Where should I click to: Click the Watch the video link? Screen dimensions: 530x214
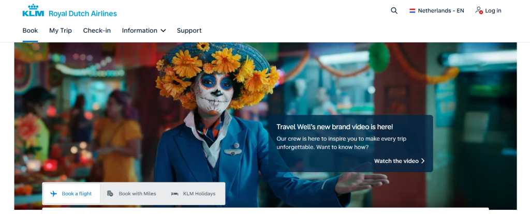point(396,161)
